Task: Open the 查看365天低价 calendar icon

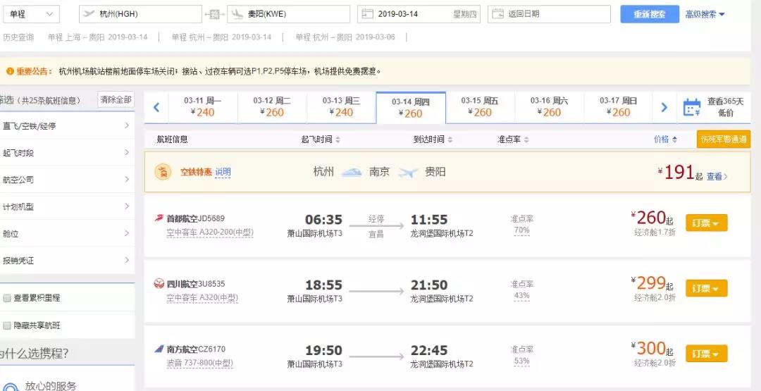Action: tap(692, 107)
